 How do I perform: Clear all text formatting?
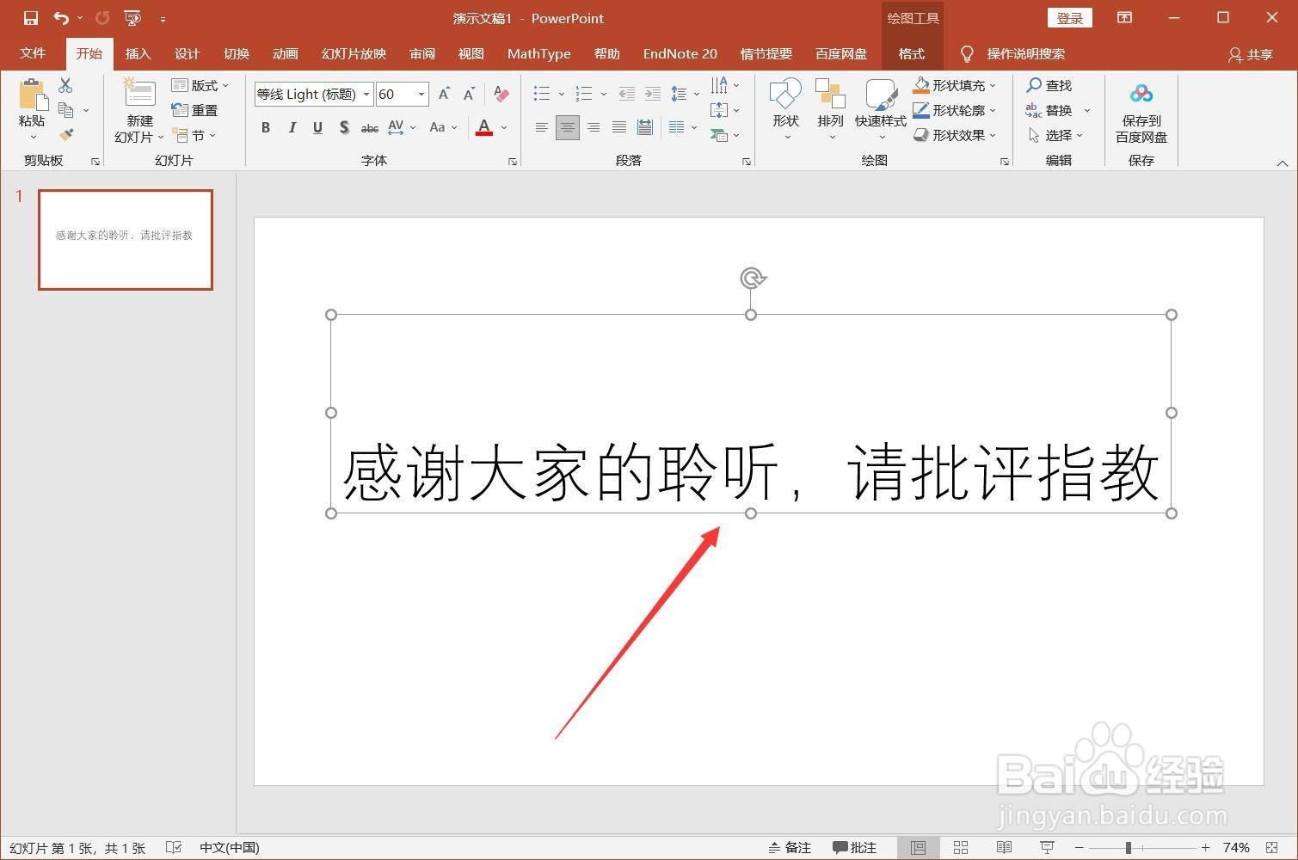(501, 94)
